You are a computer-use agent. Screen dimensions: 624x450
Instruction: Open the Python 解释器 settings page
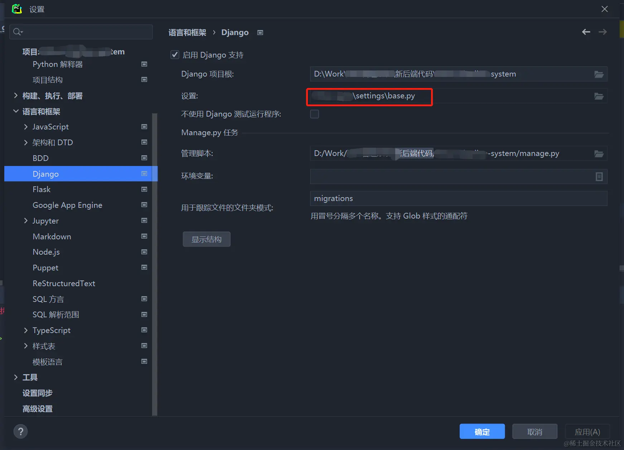coord(58,64)
